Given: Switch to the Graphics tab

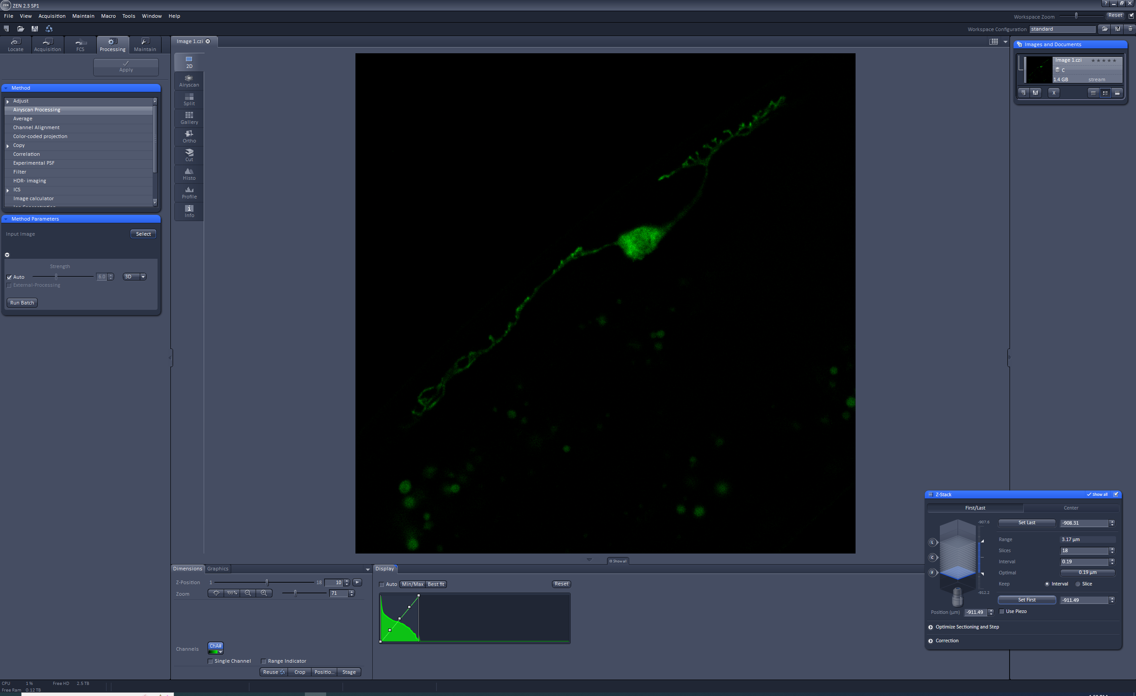Looking at the screenshot, I should (217, 569).
